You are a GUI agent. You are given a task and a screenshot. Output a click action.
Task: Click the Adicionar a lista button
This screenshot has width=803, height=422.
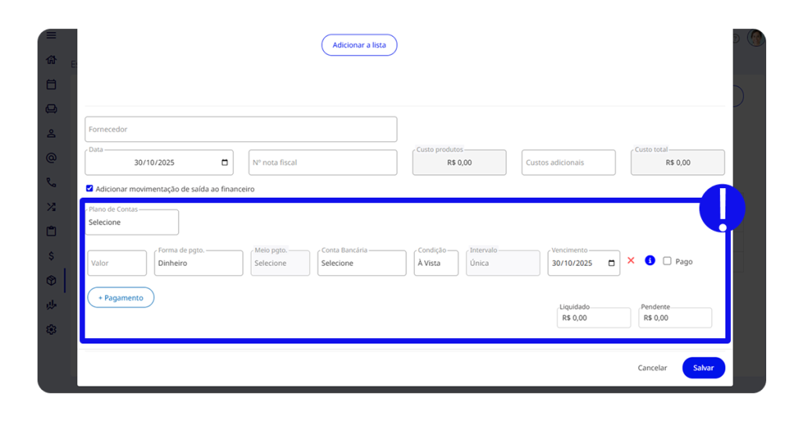pos(359,45)
